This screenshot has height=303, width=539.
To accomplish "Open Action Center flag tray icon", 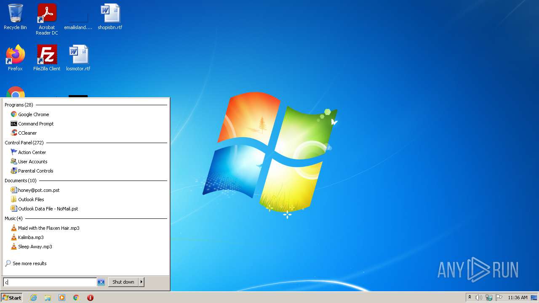I will pos(499,298).
